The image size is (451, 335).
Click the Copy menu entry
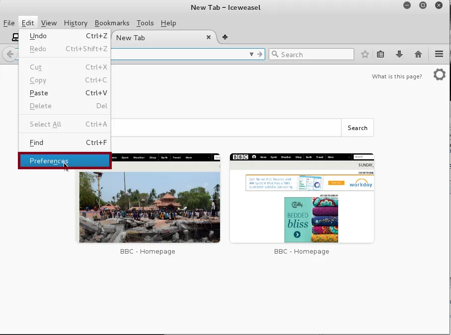(65, 80)
